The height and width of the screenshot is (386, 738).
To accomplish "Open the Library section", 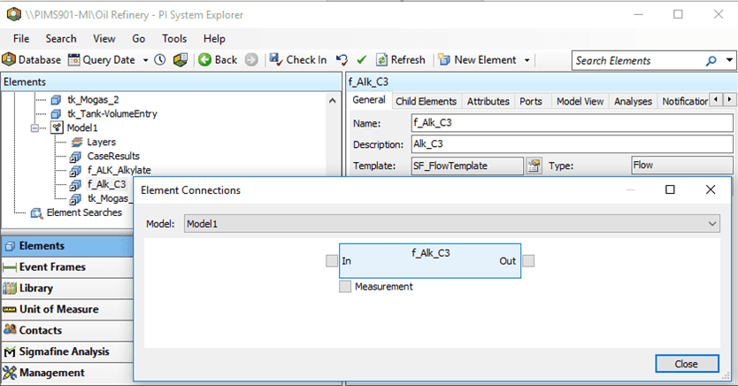I will [x=67, y=289].
